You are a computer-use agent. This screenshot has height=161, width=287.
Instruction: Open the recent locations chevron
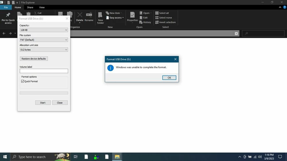[x=15, y=33]
